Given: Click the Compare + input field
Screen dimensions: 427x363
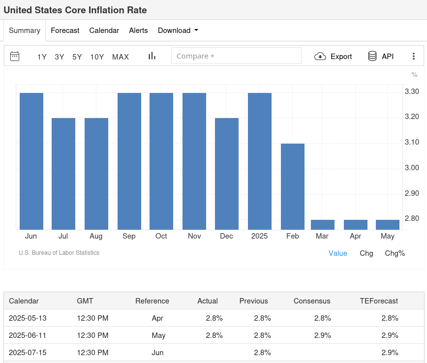Looking at the screenshot, I should (236, 56).
